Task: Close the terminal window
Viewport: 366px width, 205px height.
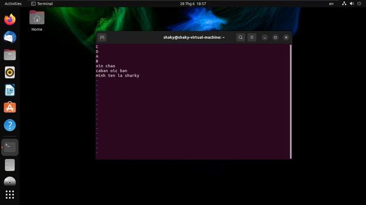Action: click(286, 38)
